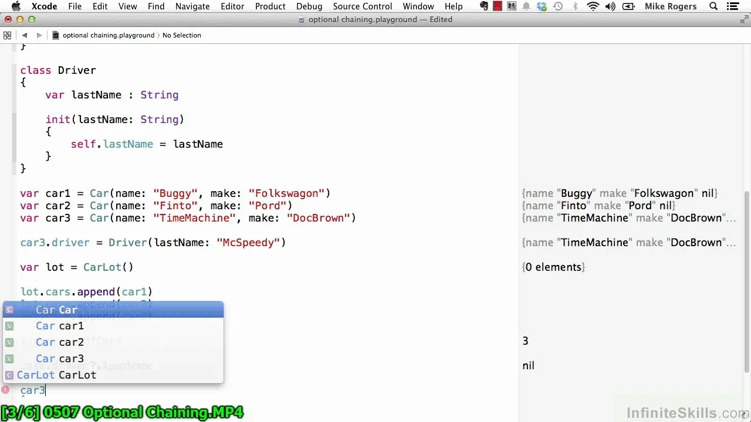Viewport: 751px width, 422px height.
Task: Open Spotlight search magnifier
Action: click(713, 6)
